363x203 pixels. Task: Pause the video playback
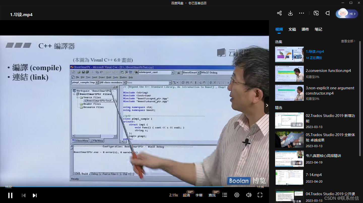click(10, 195)
